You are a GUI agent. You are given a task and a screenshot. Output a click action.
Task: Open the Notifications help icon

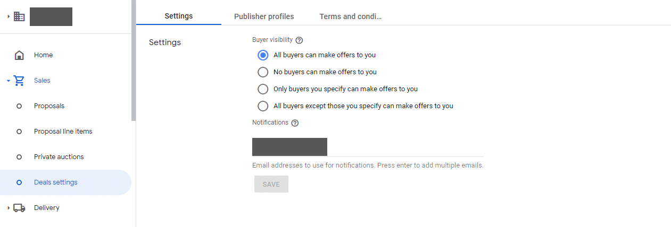[x=295, y=123]
